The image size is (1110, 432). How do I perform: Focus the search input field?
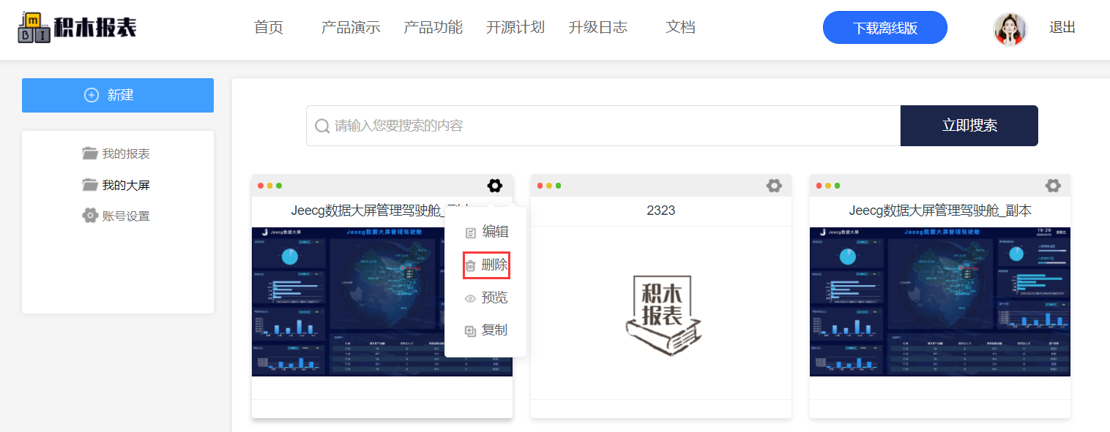coord(603,126)
